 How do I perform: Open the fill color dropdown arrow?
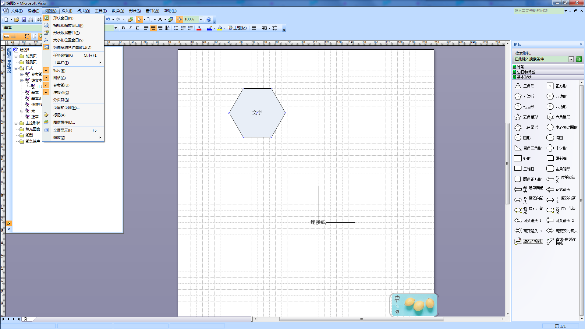coord(225,28)
